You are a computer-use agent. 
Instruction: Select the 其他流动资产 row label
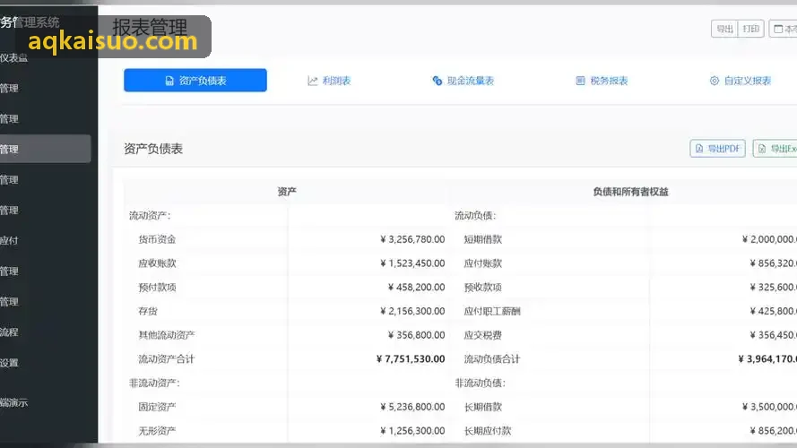(x=166, y=335)
